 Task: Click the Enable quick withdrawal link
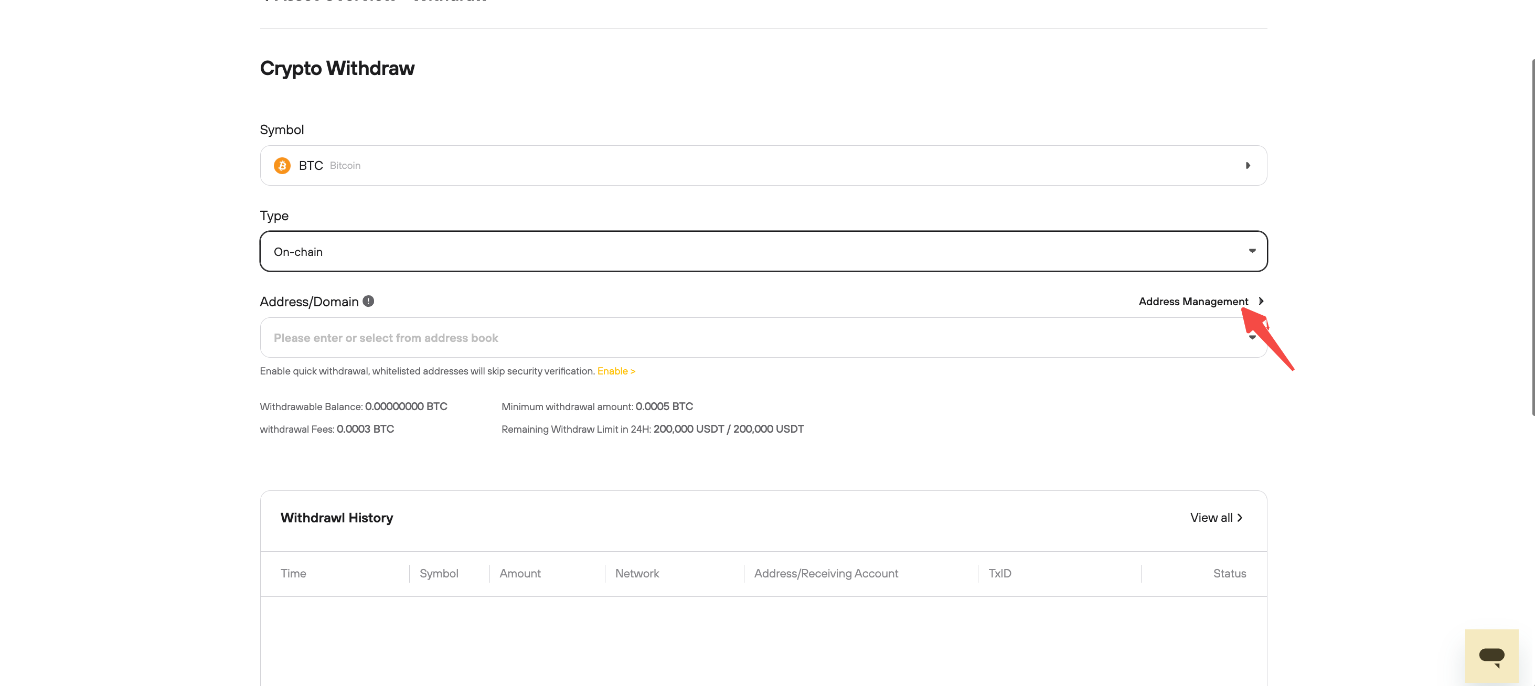pyautogui.click(x=616, y=371)
